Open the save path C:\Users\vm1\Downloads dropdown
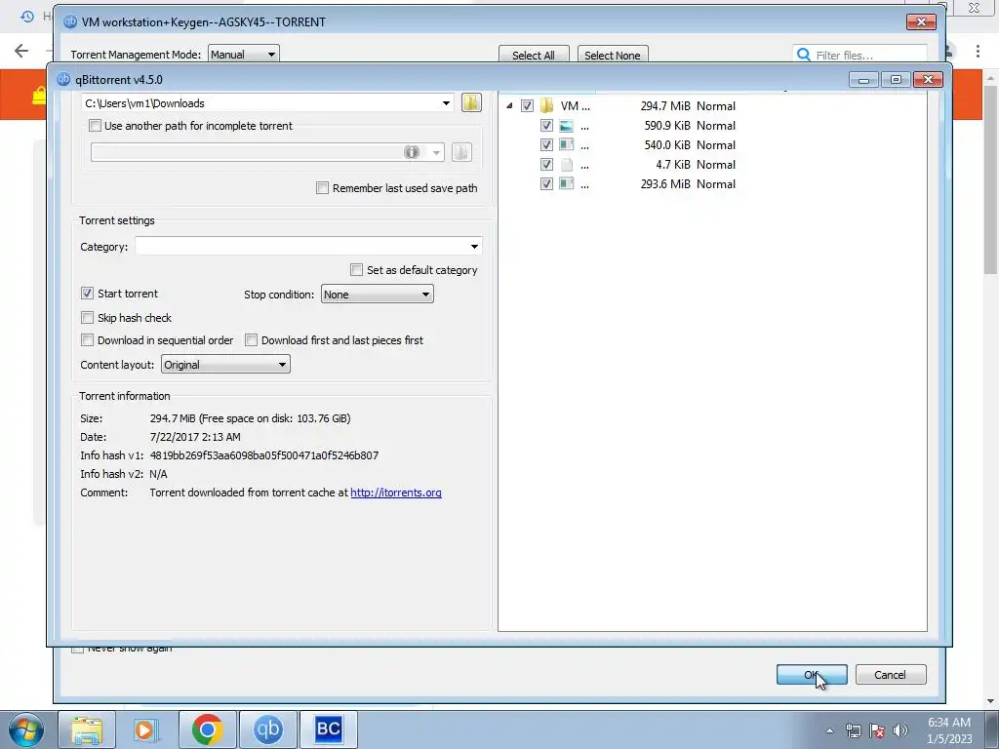Viewport: 999px width, 749px height. point(446,103)
